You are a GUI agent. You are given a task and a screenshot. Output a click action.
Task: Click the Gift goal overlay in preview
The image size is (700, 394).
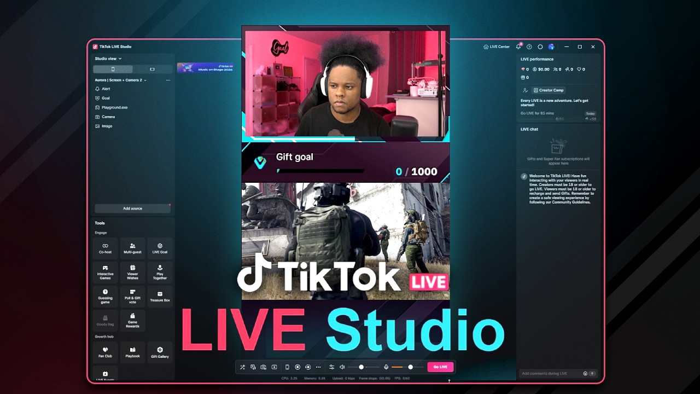(346, 163)
